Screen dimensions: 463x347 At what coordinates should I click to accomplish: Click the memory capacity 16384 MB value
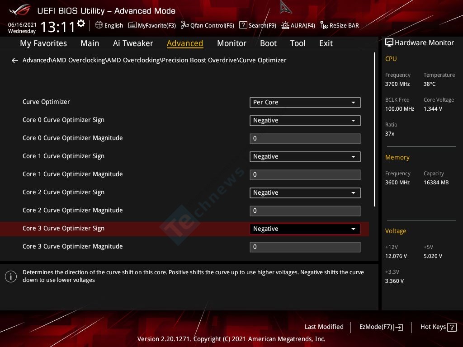pyautogui.click(x=436, y=183)
